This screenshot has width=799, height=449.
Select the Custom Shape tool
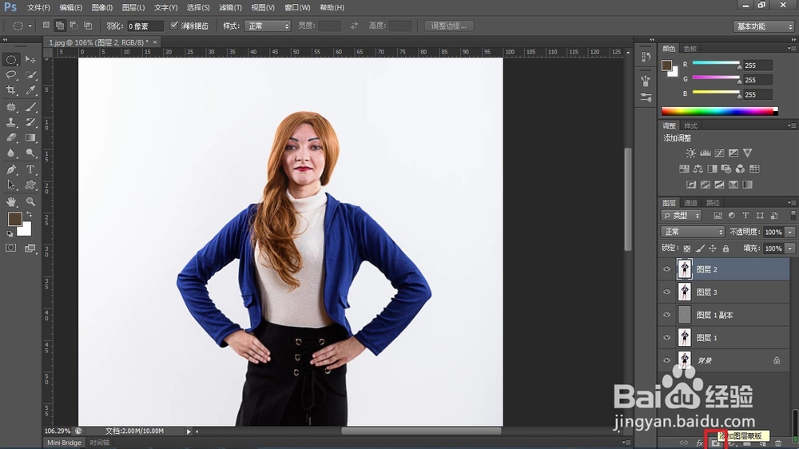(30, 185)
